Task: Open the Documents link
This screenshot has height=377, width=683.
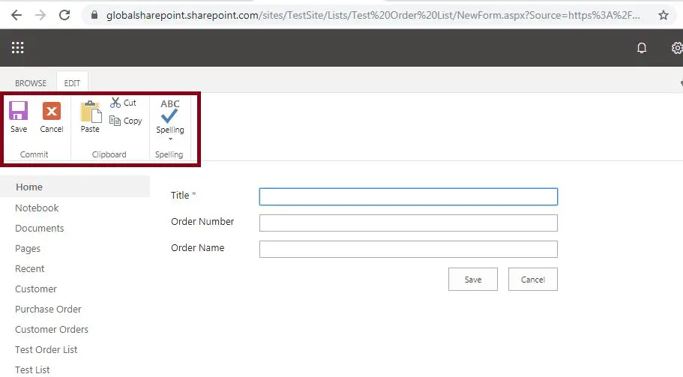Action: click(39, 228)
